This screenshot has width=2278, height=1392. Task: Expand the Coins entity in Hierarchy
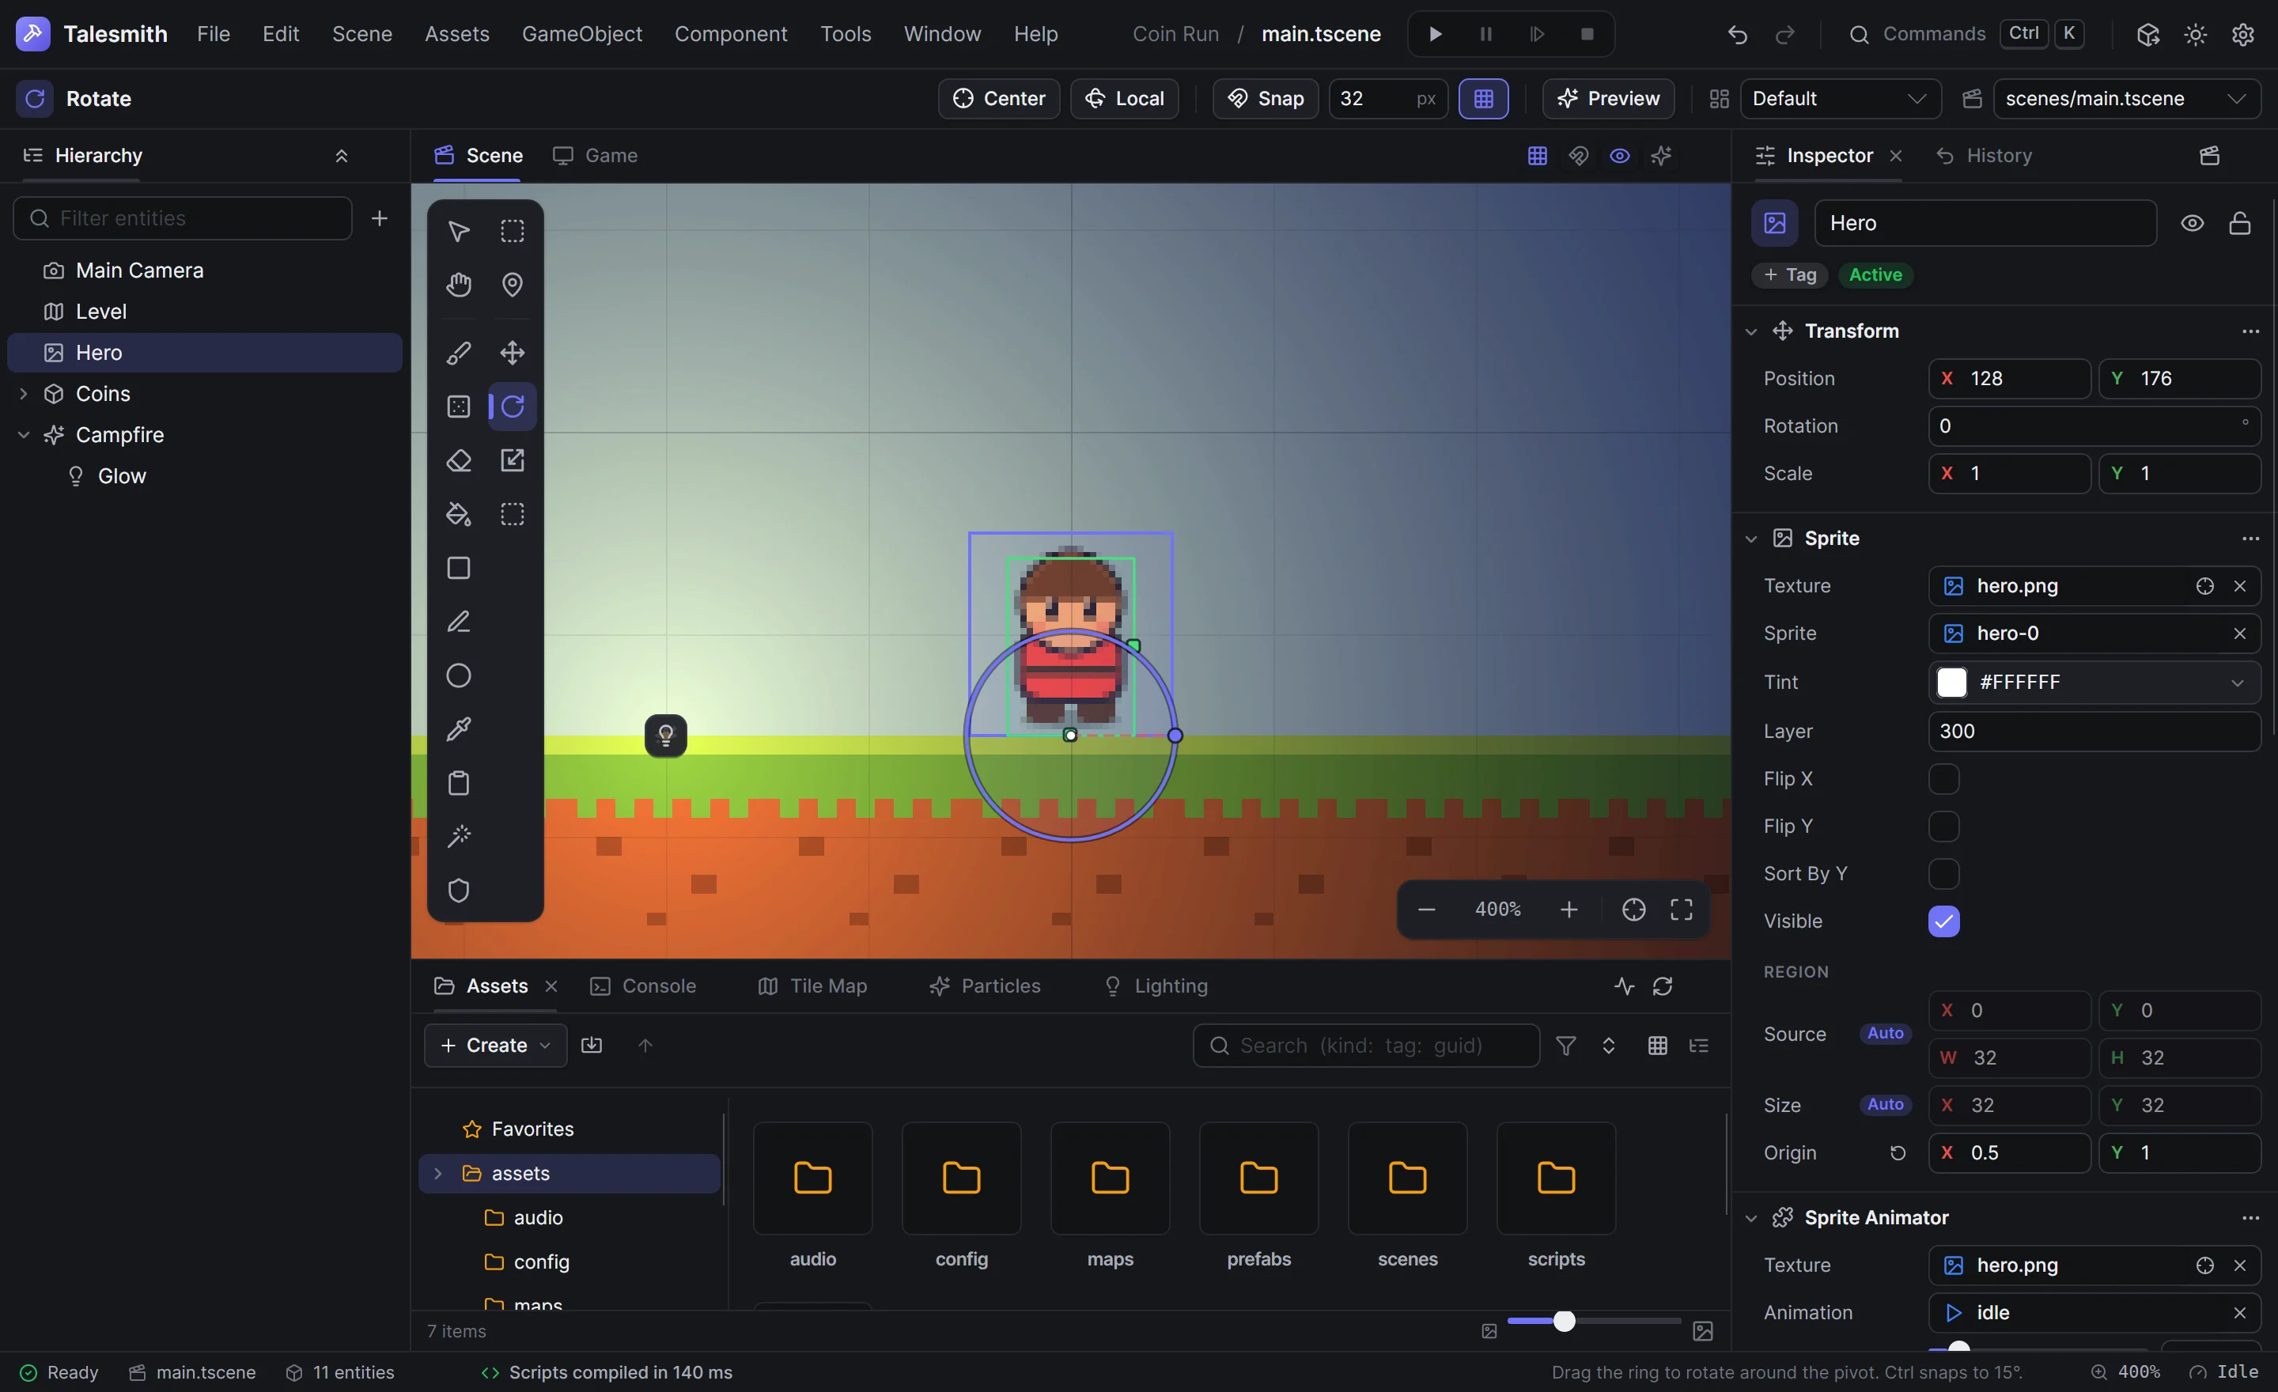(23, 394)
